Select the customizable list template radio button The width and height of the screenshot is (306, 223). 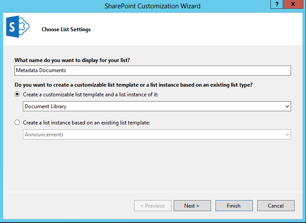pos(18,94)
